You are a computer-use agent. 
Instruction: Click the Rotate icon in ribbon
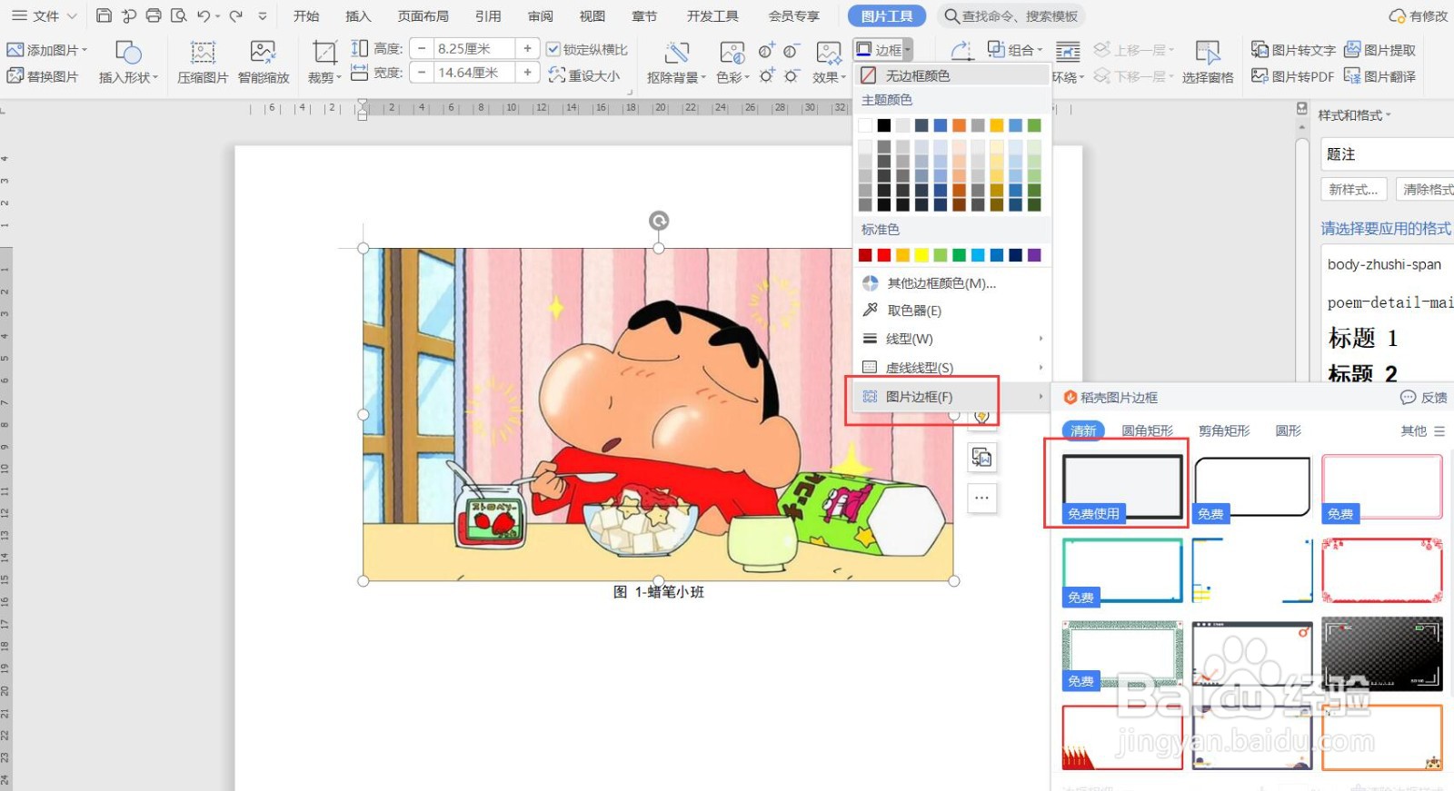pos(961,50)
